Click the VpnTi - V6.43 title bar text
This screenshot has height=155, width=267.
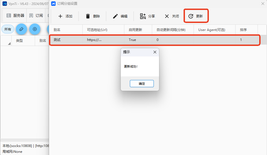pyautogui.click(x=29, y=4)
